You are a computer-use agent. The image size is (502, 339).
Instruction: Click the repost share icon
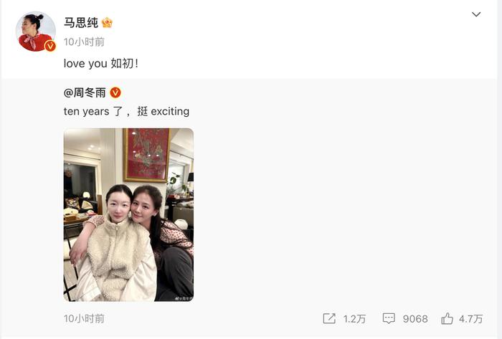pos(329,318)
